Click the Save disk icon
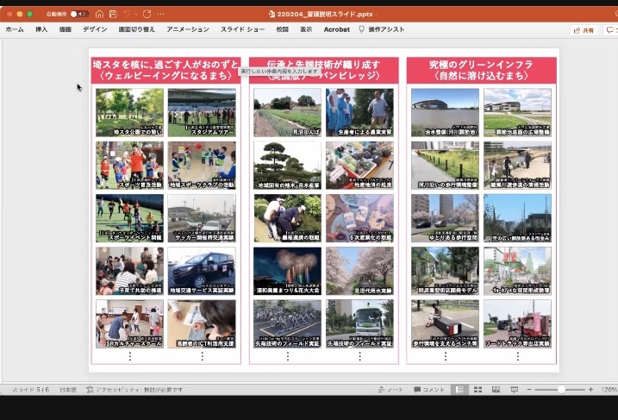618x420 pixels. (112, 14)
